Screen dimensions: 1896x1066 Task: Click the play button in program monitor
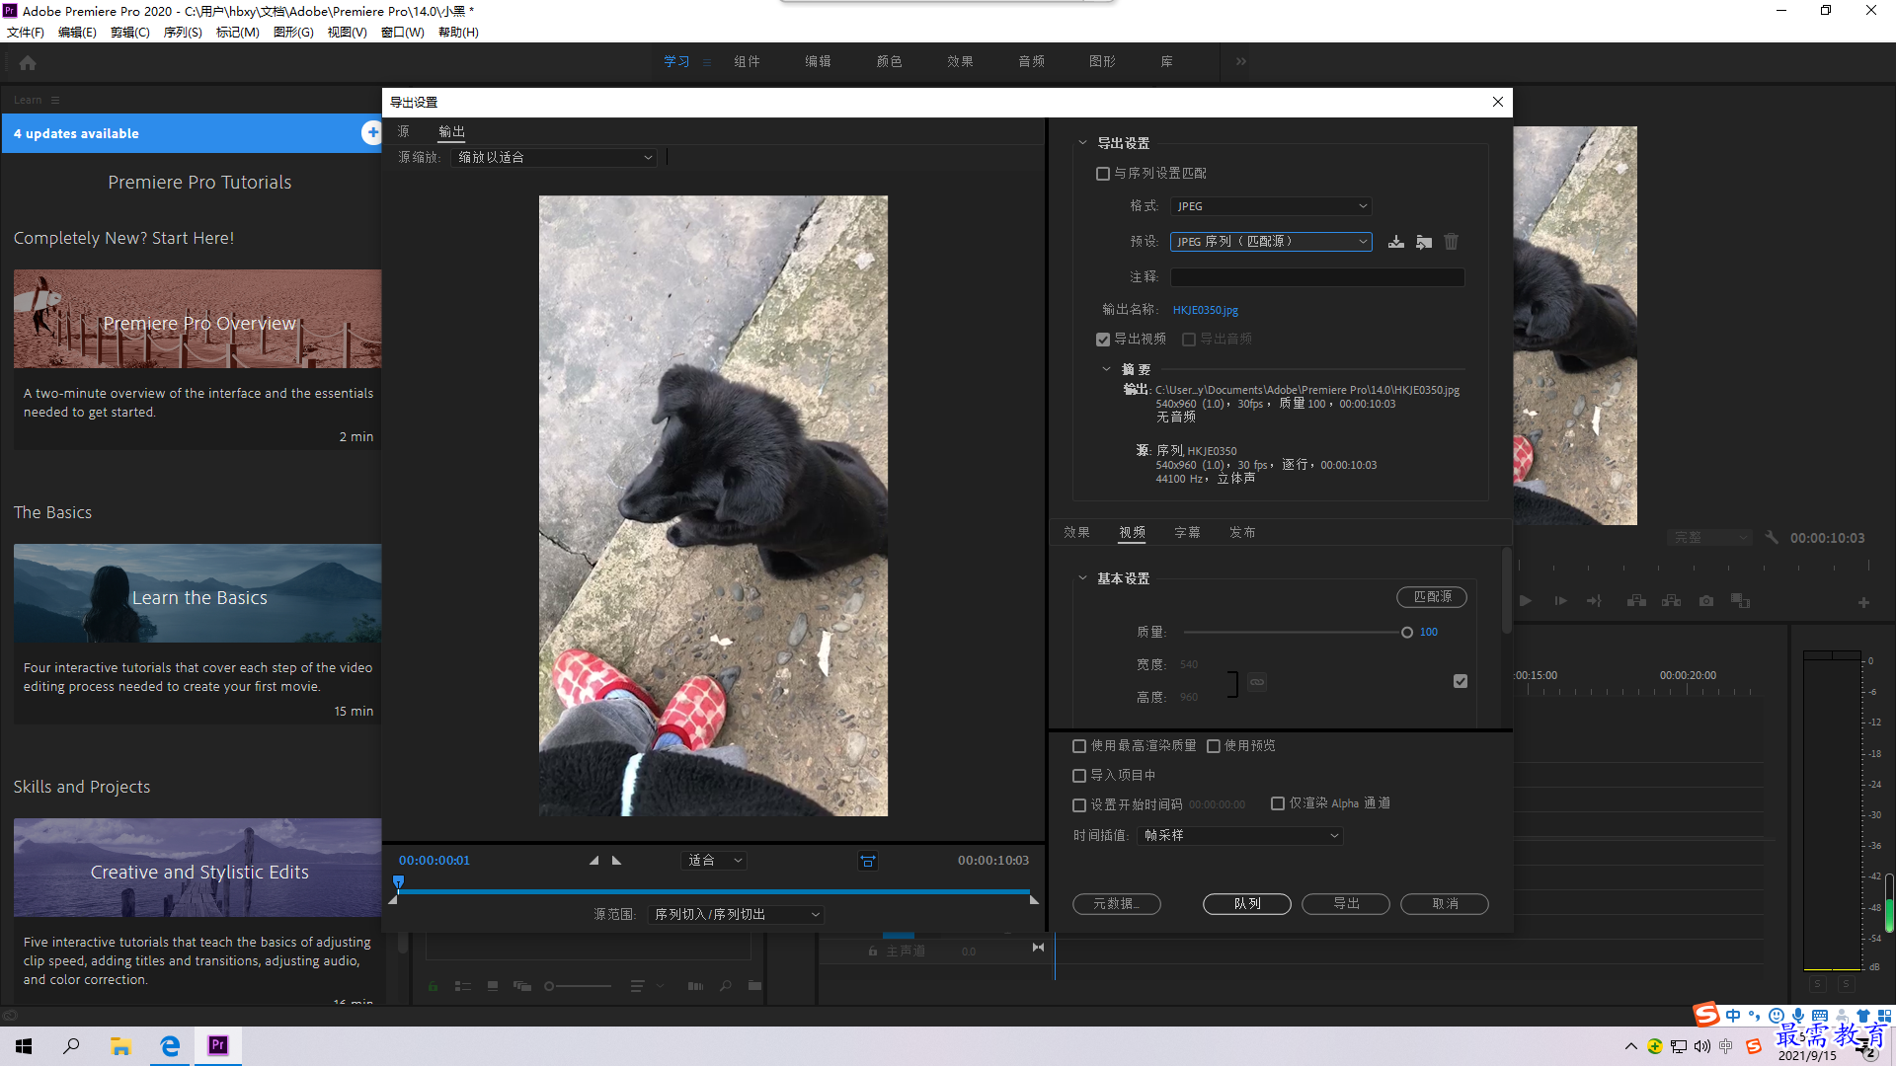click(x=1526, y=601)
